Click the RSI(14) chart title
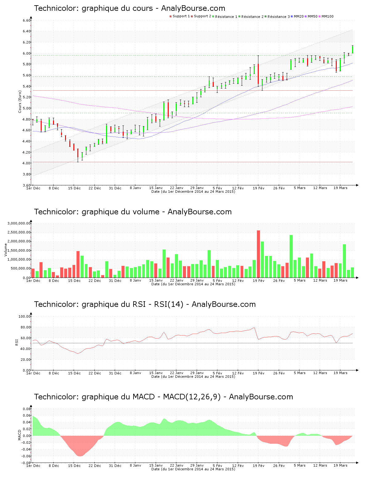 click(145, 304)
